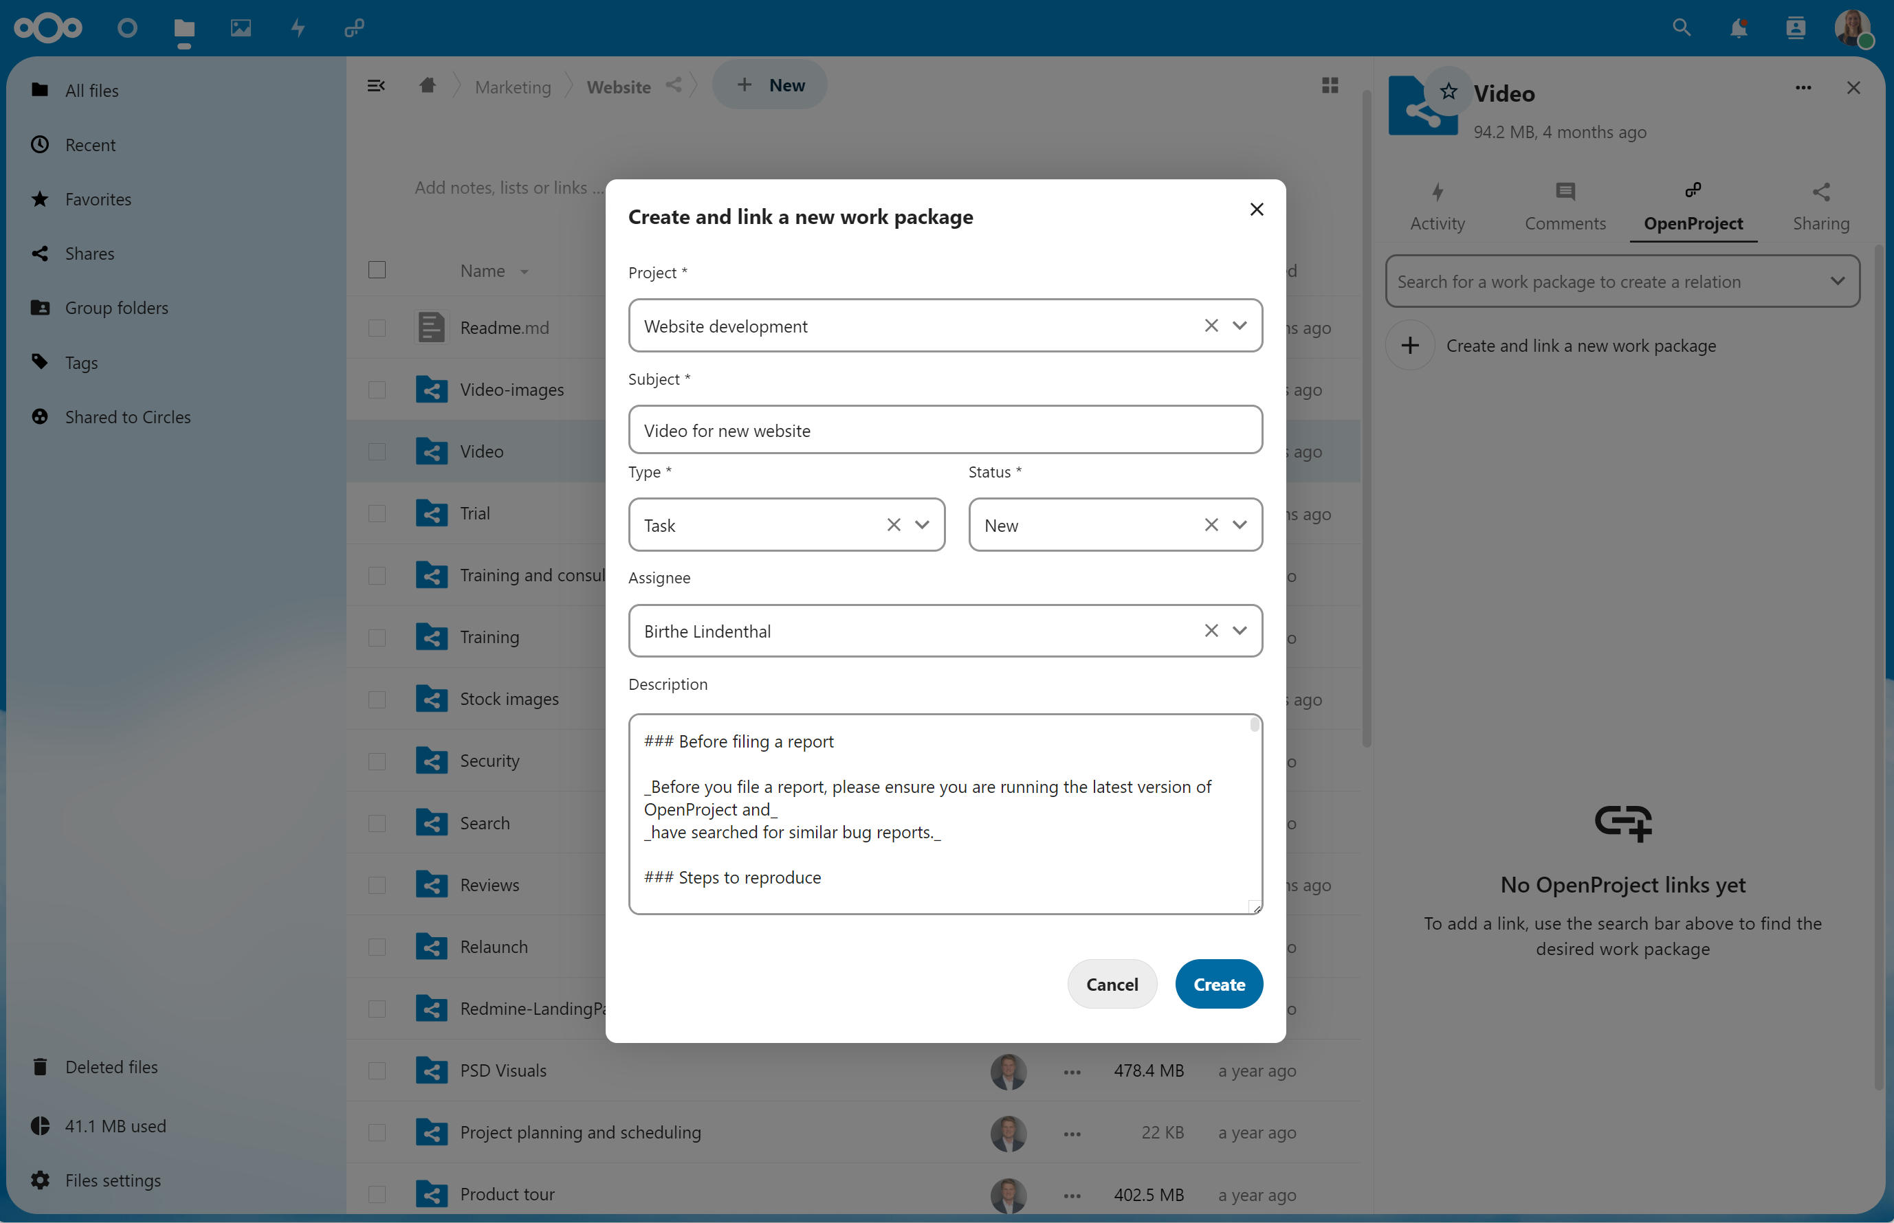Open the Contacts icon in the header
1894x1223 pixels.
(x=1796, y=29)
